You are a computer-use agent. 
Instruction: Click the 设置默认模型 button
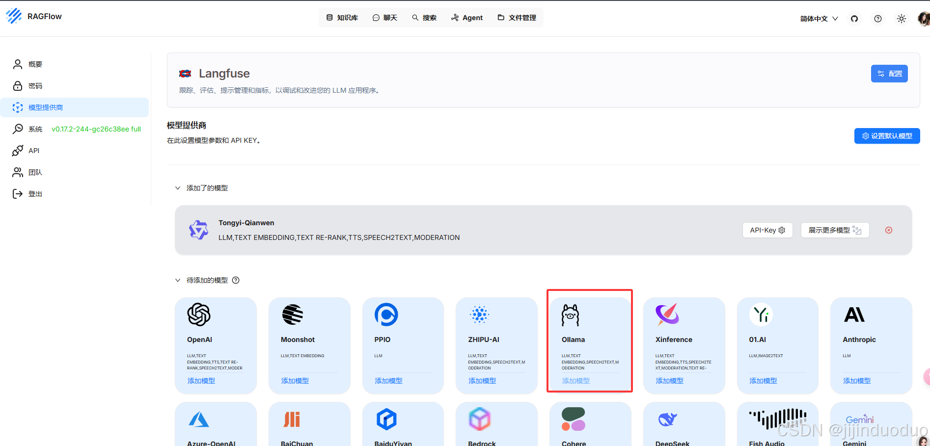pyautogui.click(x=887, y=136)
